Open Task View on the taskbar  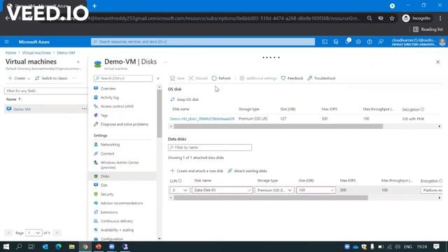pos(31,246)
